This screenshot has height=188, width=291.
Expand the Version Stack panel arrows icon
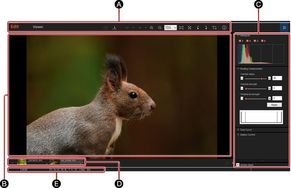238,165
